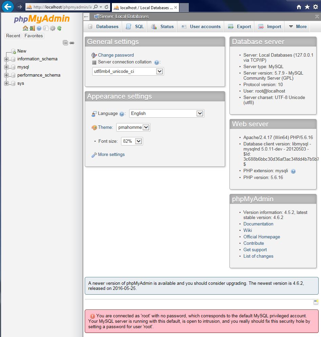Refresh the page using address bar reload icon

coord(106,7)
